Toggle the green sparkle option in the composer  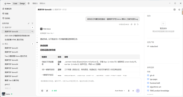coord(54,91)
